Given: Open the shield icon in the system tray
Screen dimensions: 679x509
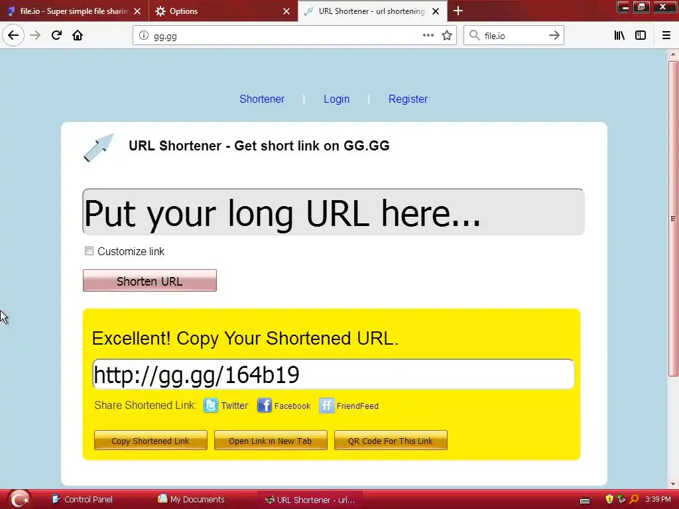Looking at the screenshot, I should [x=609, y=499].
